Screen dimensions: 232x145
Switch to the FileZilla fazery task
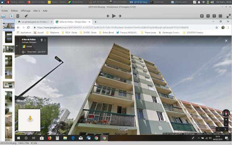tap(16, 2)
